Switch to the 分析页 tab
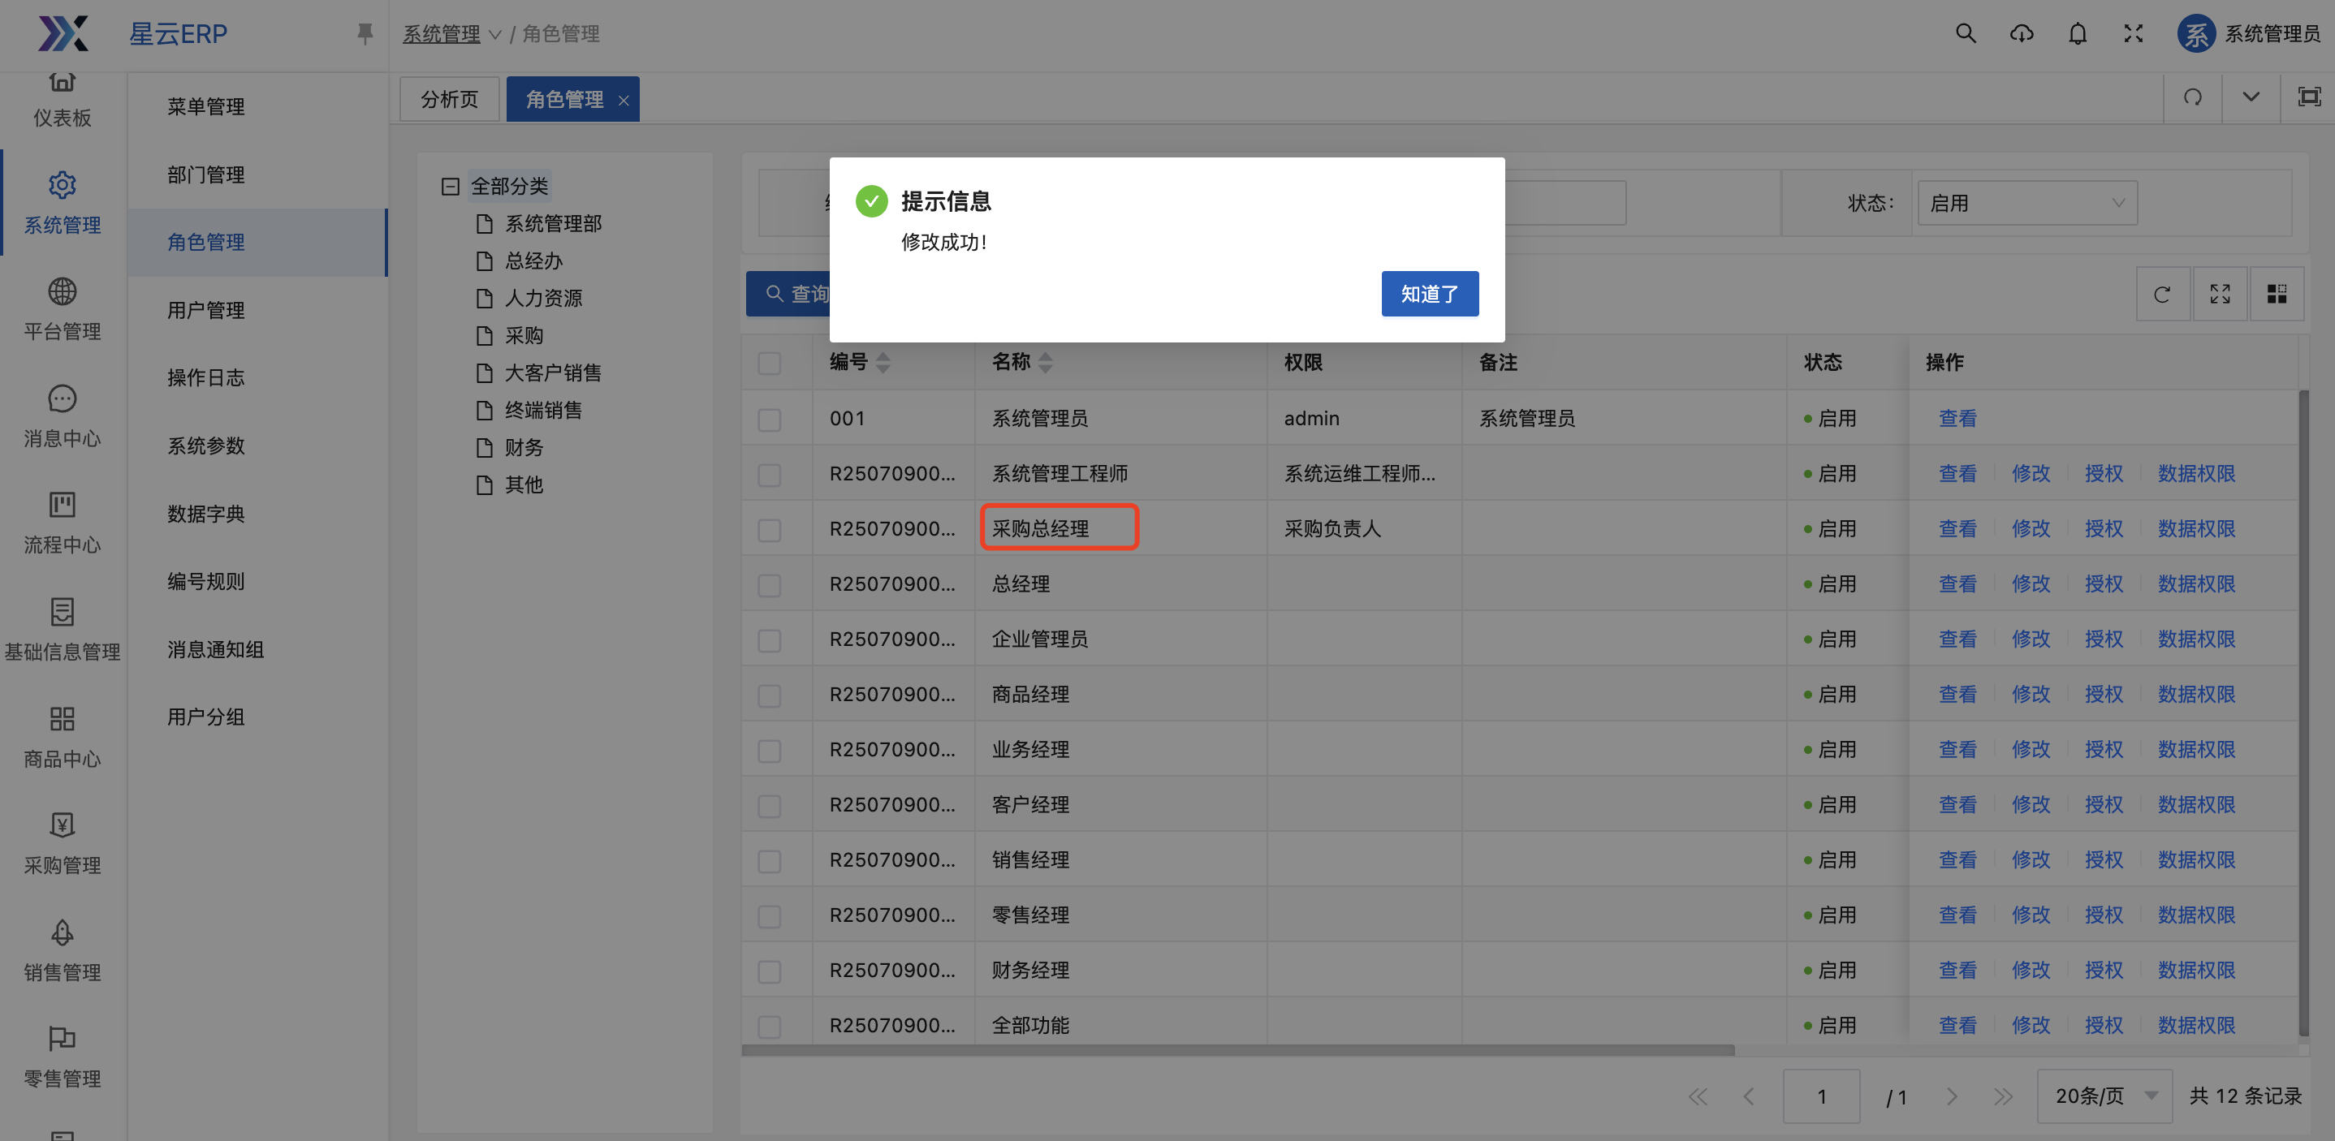 pyautogui.click(x=450, y=99)
